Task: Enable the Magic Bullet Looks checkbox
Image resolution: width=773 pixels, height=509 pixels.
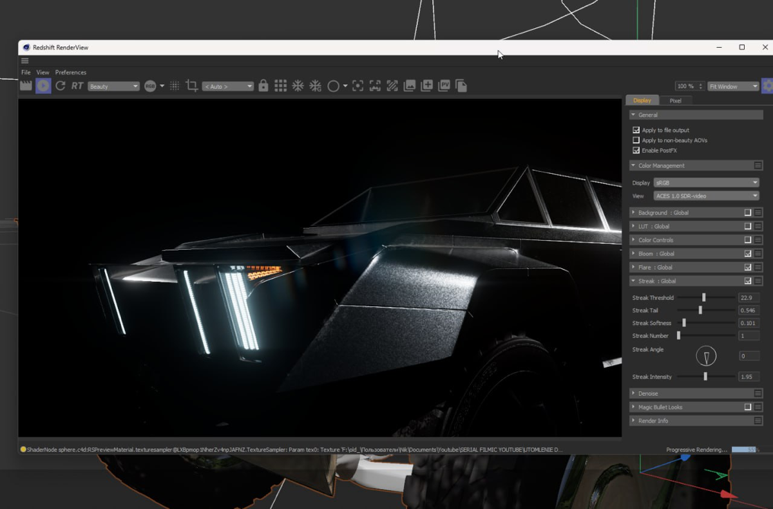Action: 748,407
